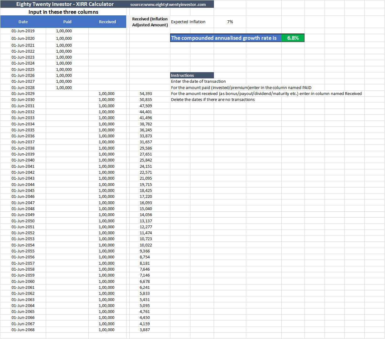Click the Received amount cell for 01-Jun-2029

pos(107,94)
